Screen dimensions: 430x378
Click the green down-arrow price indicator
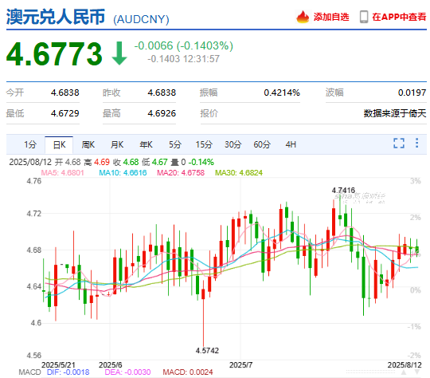119,53
